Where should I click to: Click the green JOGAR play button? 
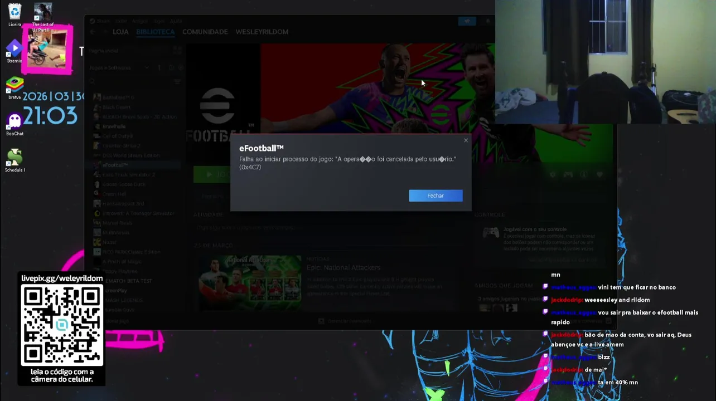click(212, 174)
